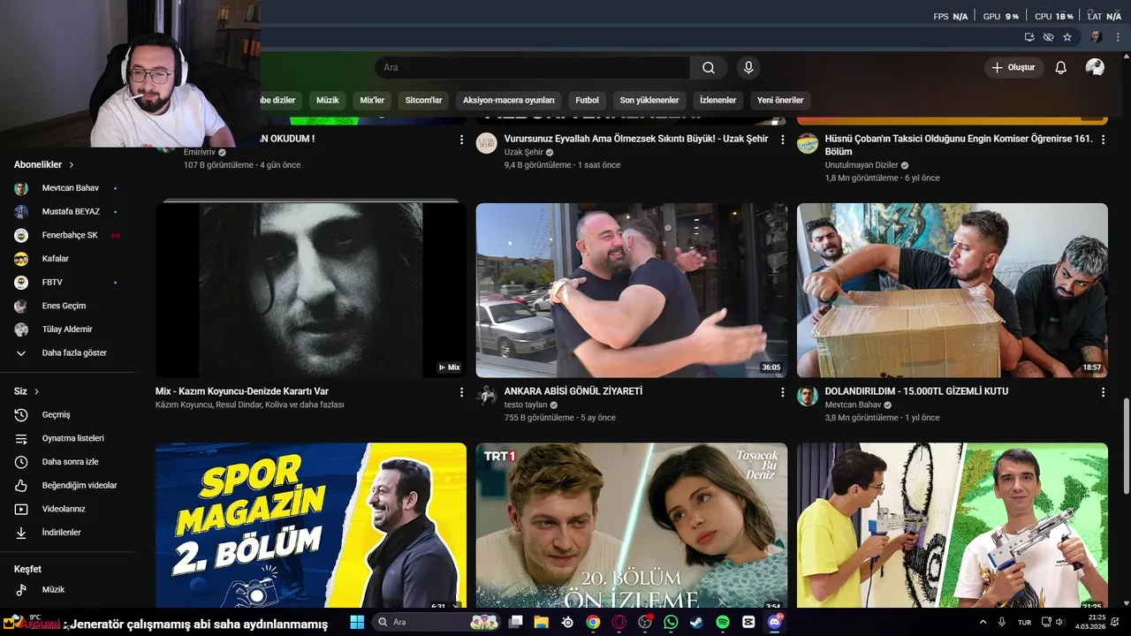
Task: Open Oynatma listeleri icon
Action: [21, 438]
